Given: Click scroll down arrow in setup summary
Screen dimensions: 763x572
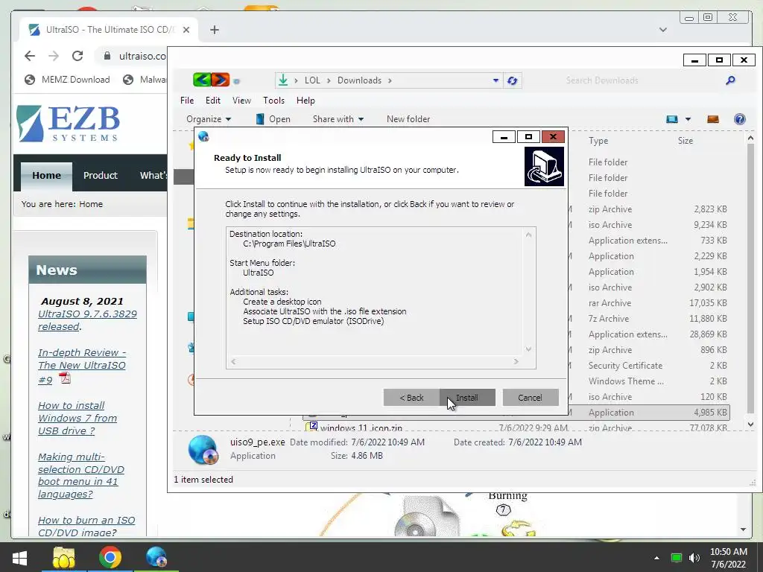Looking at the screenshot, I should point(528,349).
